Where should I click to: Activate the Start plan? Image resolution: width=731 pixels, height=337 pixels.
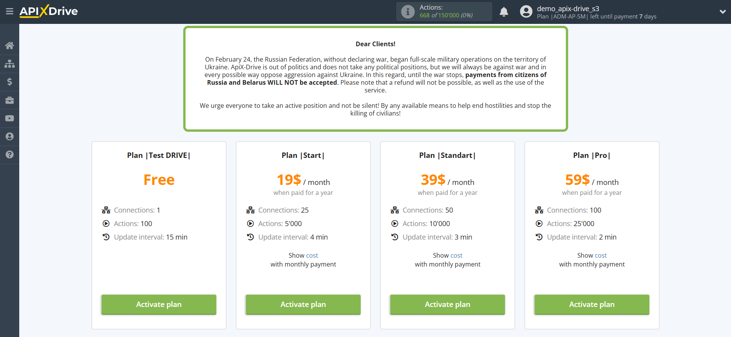point(303,304)
